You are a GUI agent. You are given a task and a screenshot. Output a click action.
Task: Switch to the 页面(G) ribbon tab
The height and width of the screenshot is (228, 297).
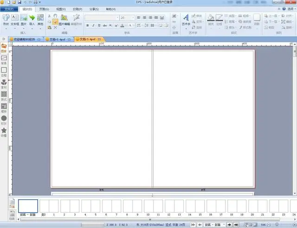(44, 9)
